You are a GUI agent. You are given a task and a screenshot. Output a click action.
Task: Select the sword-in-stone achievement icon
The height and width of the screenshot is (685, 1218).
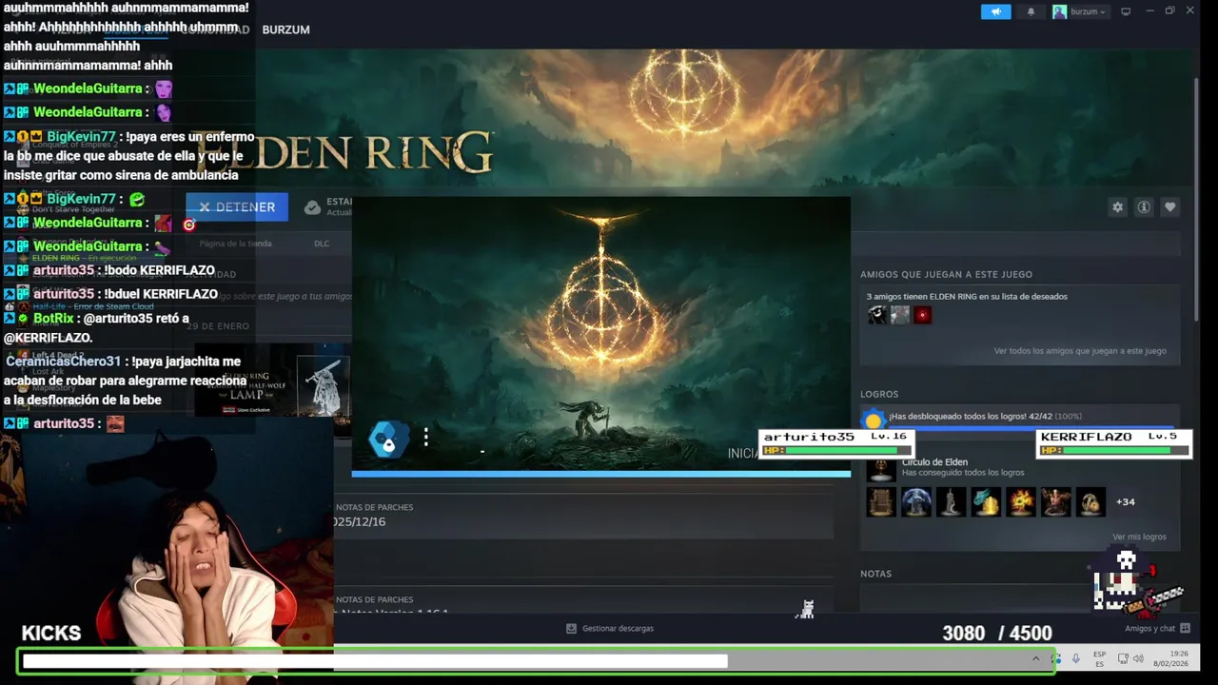(x=951, y=501)
